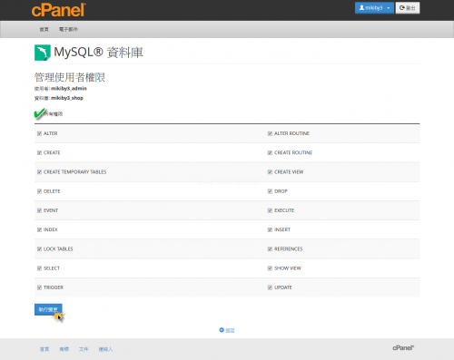Open the home item in the gray navigation bar
454x360 pixels.
tap(44, 29)
